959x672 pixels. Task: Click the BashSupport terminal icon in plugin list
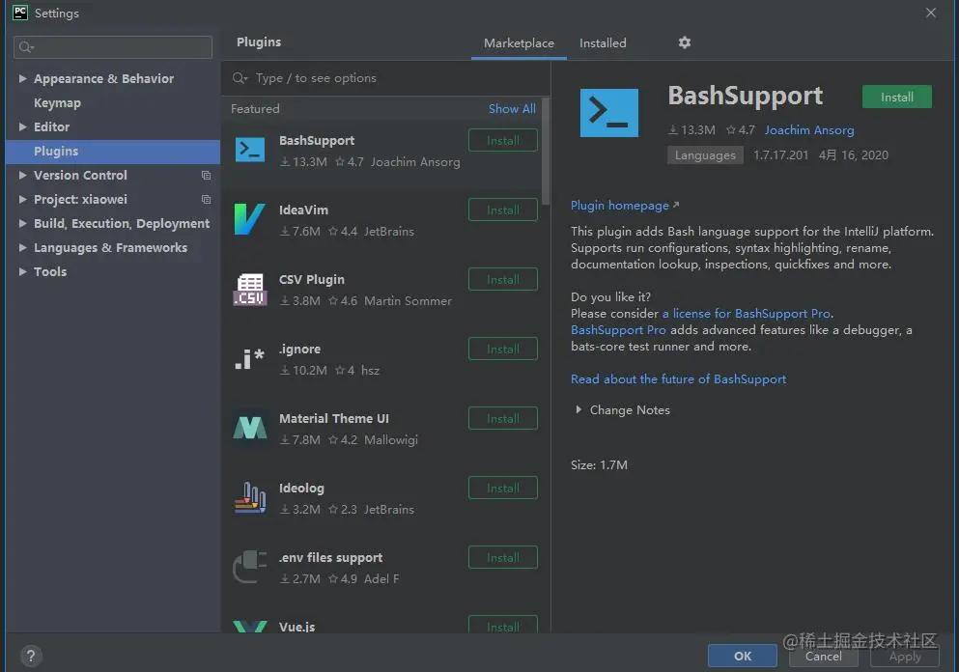(250, 150)
